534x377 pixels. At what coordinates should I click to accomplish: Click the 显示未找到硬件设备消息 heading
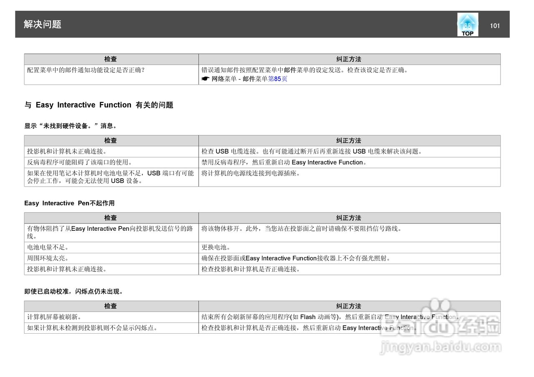[71, 125]
